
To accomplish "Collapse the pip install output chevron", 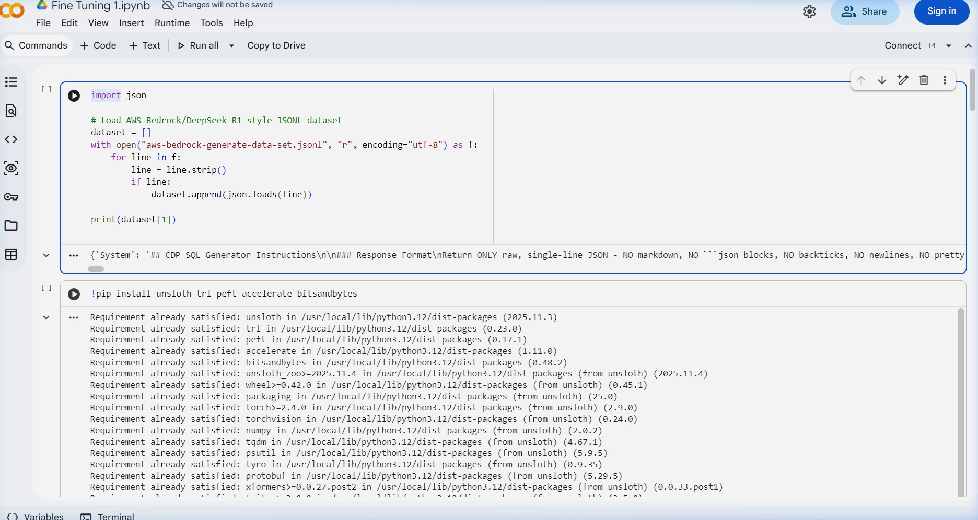I will [46, 317].
